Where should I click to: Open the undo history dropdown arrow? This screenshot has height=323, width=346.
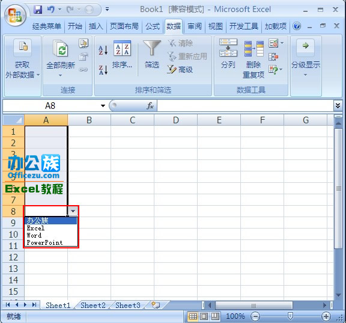point(59,10)
